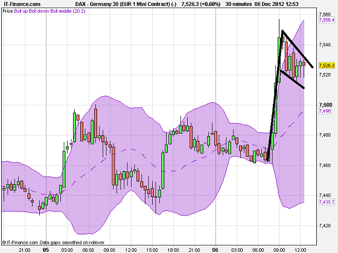Click the 7,460 price axis label
Viewport: 338px width, 253px height.
click(x=325, y=165)
